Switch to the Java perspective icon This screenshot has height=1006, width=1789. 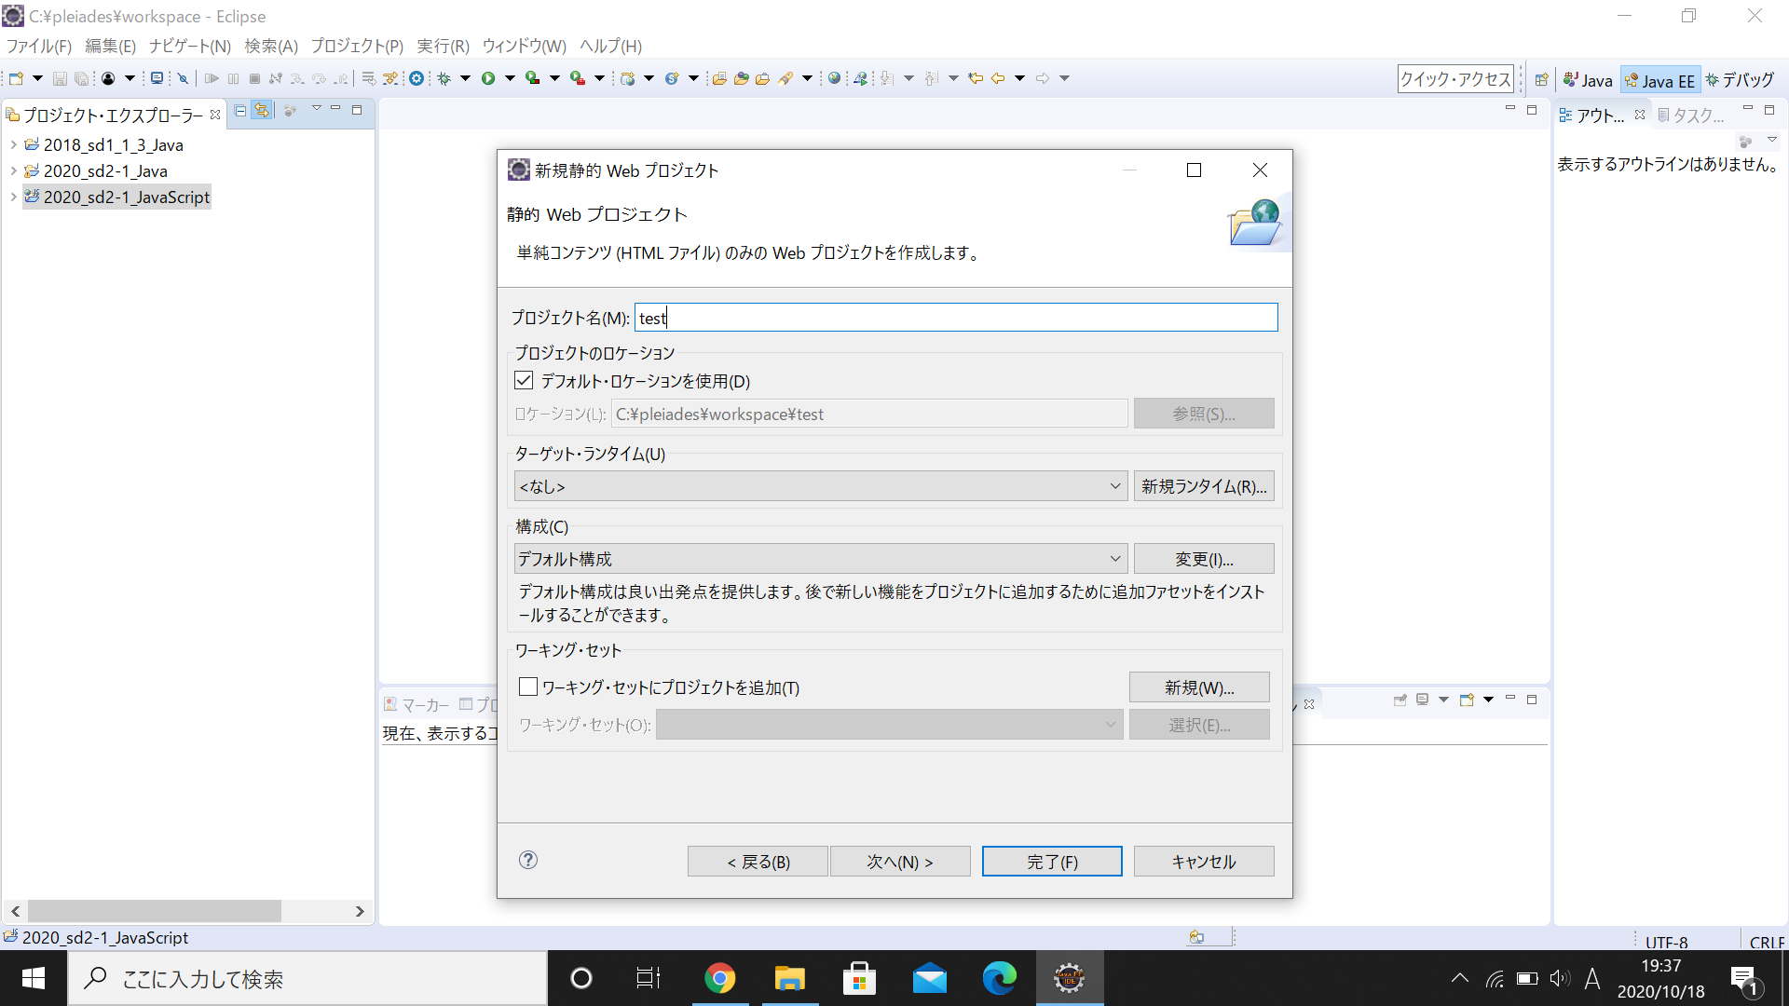pyautogui.click(x=1588, y=79)
